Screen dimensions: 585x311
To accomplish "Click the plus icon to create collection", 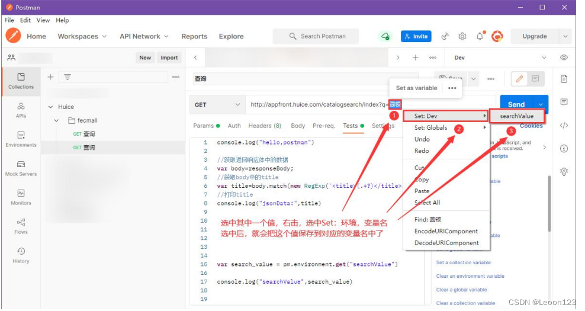I will tap(50, 77).
